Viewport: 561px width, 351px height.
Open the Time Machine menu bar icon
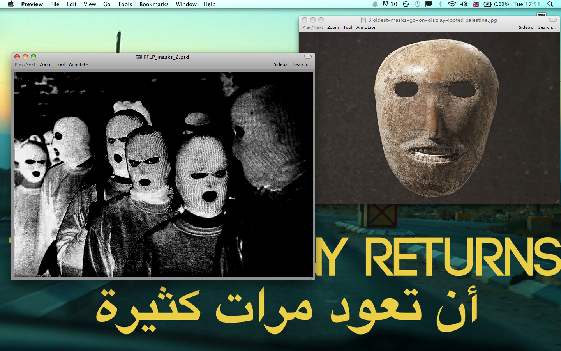[x=417, y=4]
